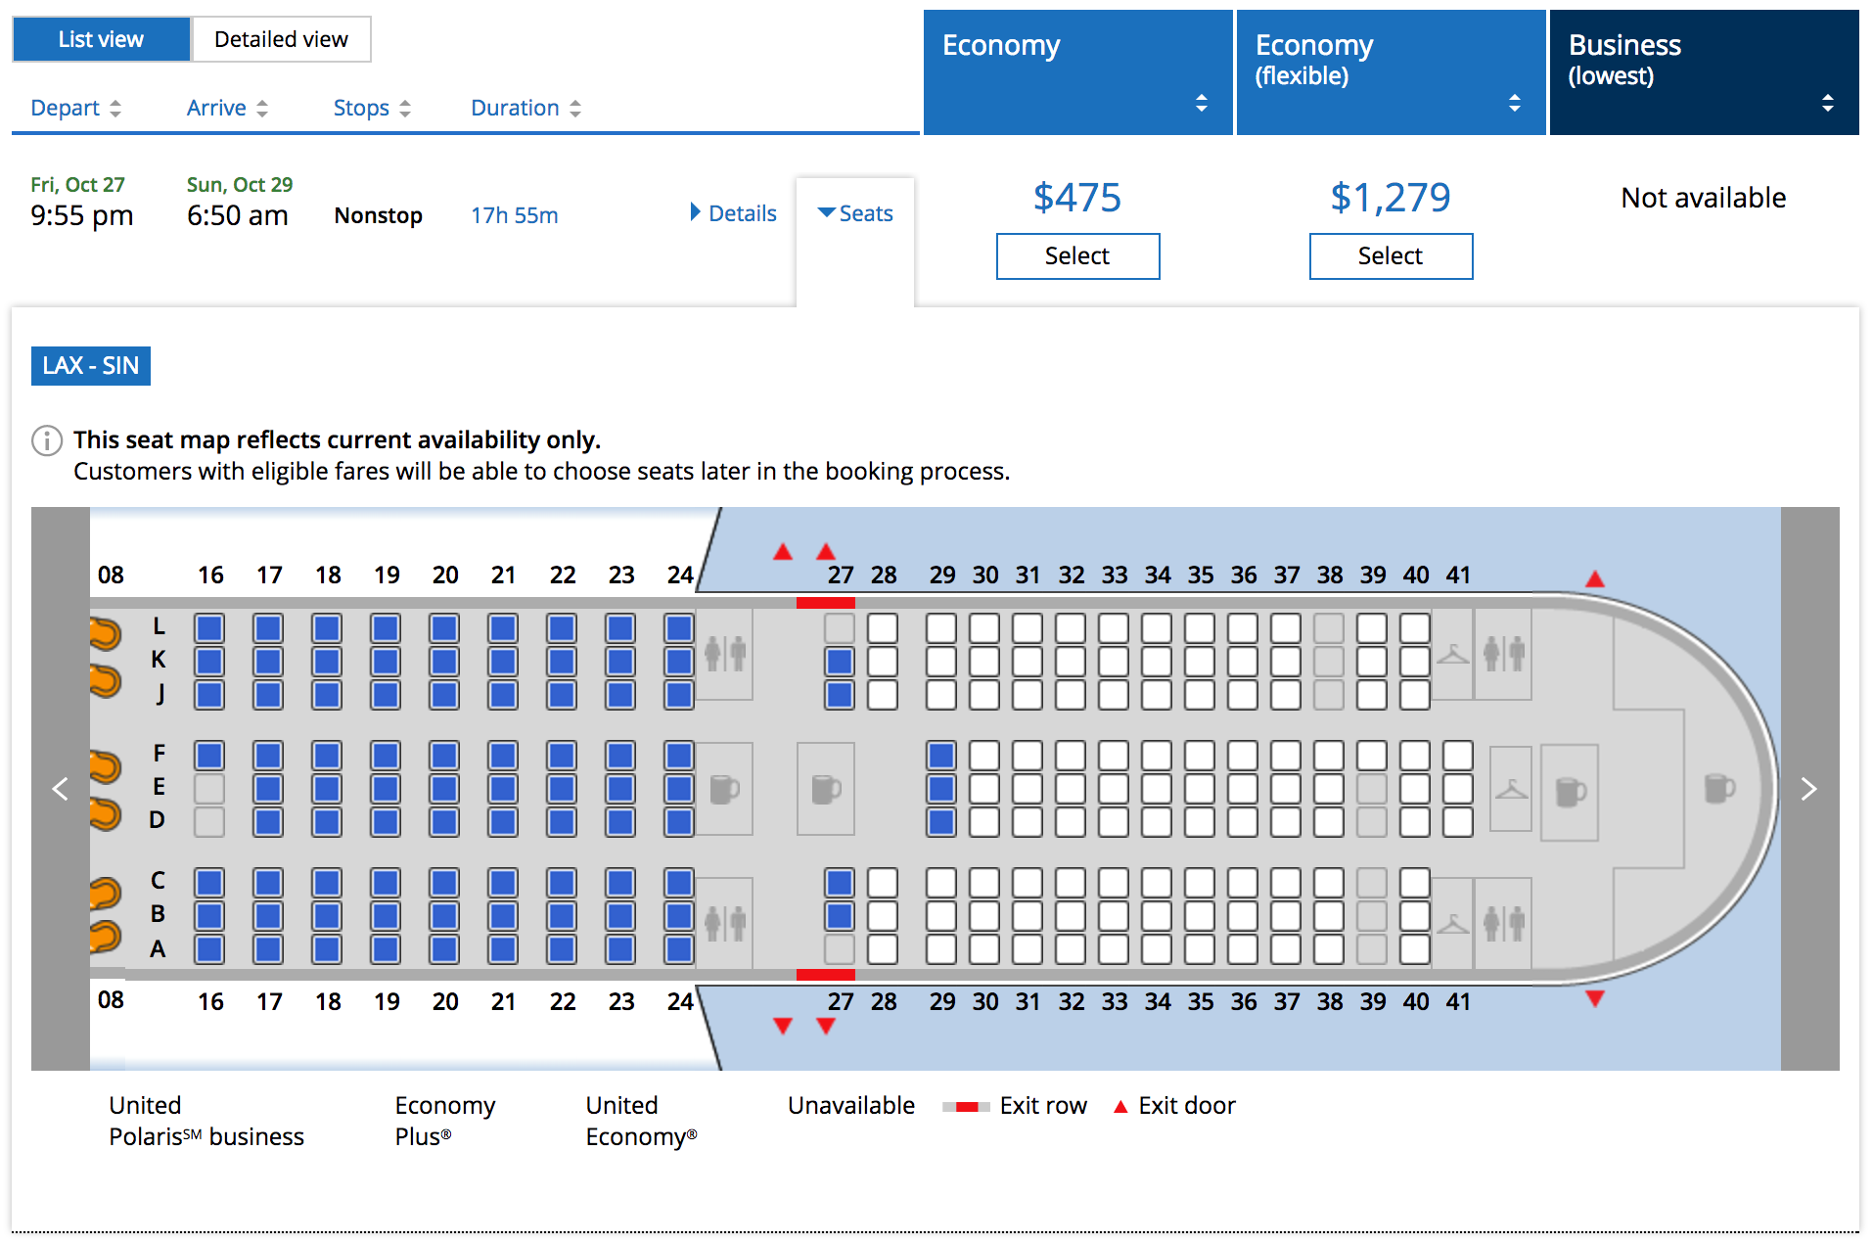Expand flight Details
Screen dimensions: 1873x1243
[x=734, y=213]
